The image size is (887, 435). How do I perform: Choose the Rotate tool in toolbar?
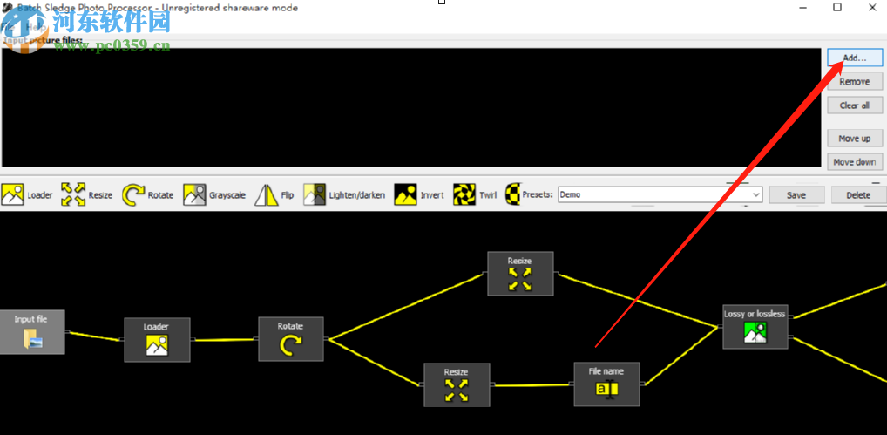(x=133, y=195)
